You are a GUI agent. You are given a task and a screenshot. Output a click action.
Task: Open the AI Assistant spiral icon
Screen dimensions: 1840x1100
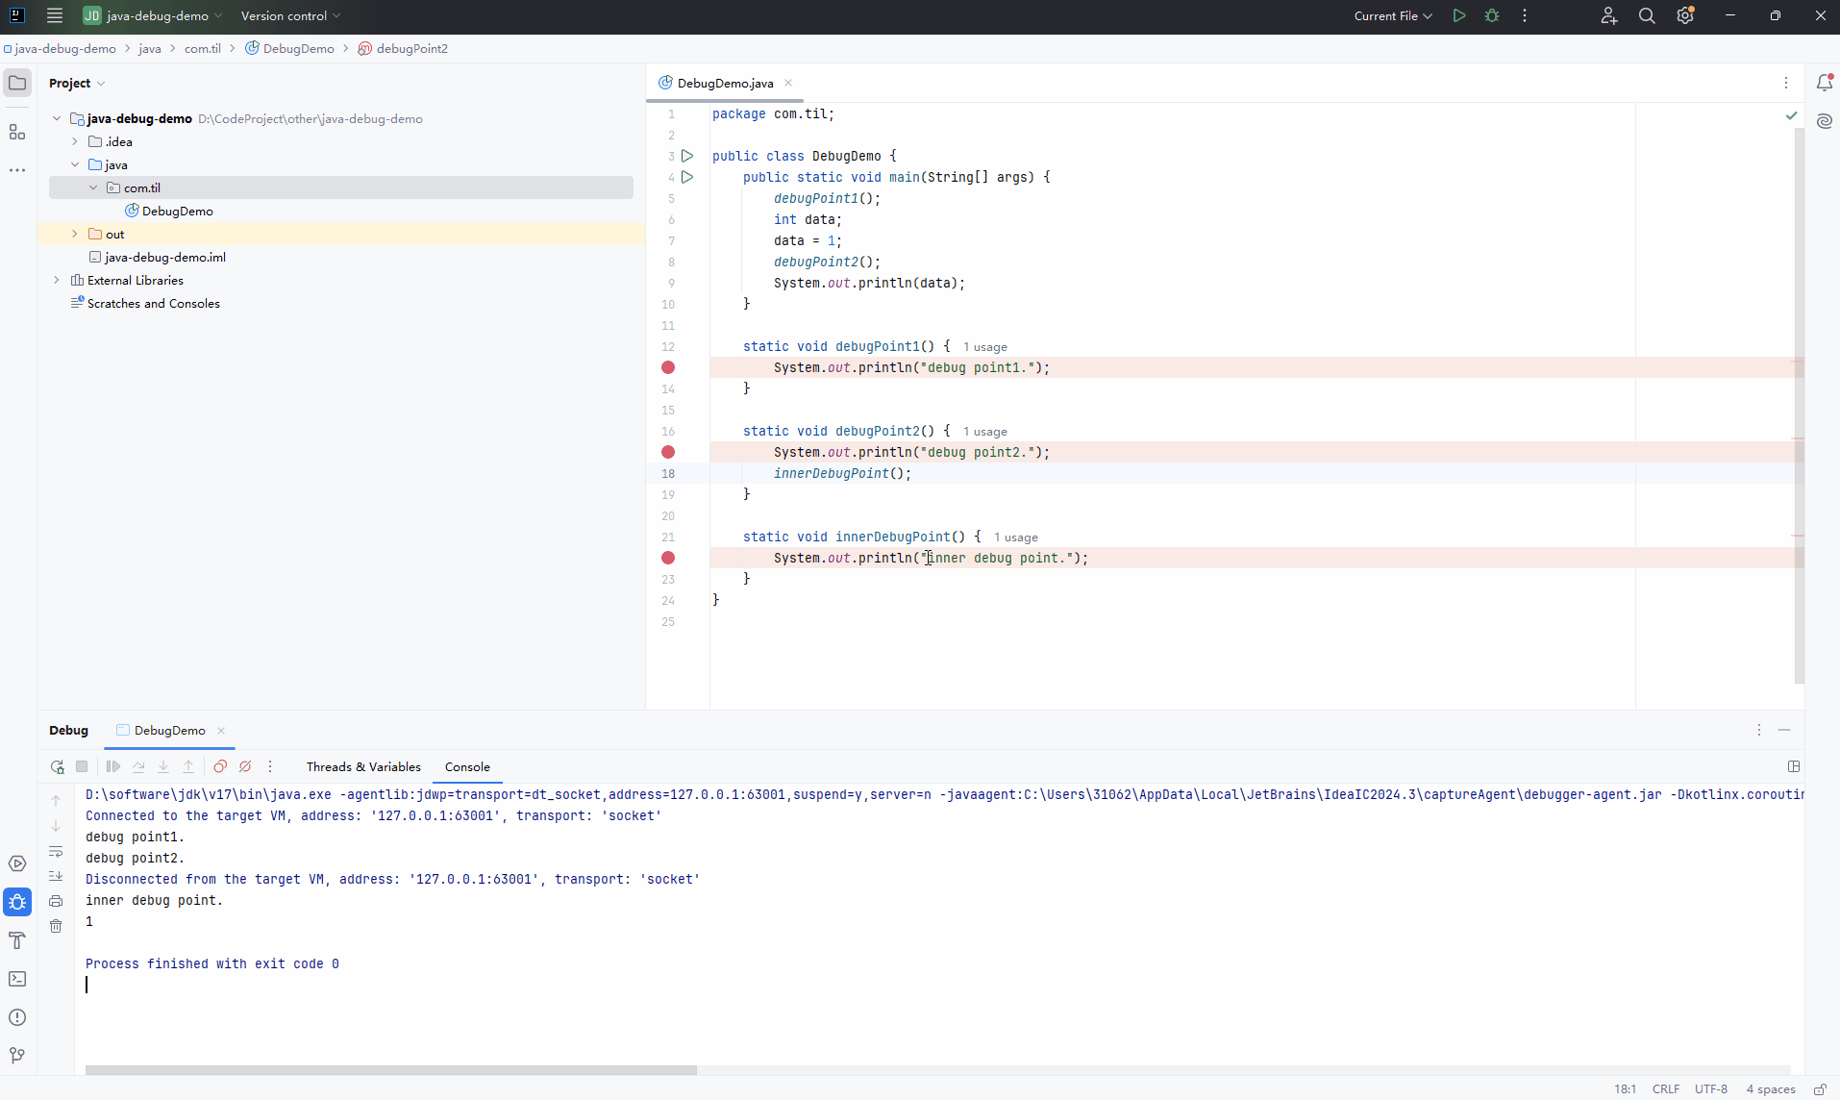(1824, 121)
